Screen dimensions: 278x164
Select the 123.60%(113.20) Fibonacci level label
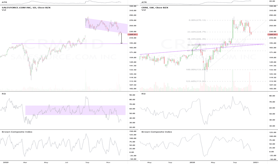[x=196, y=81]
